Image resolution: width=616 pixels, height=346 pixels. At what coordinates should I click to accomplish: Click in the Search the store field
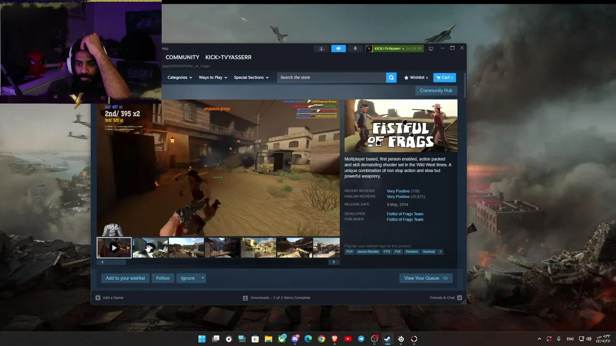pos(332,77)
